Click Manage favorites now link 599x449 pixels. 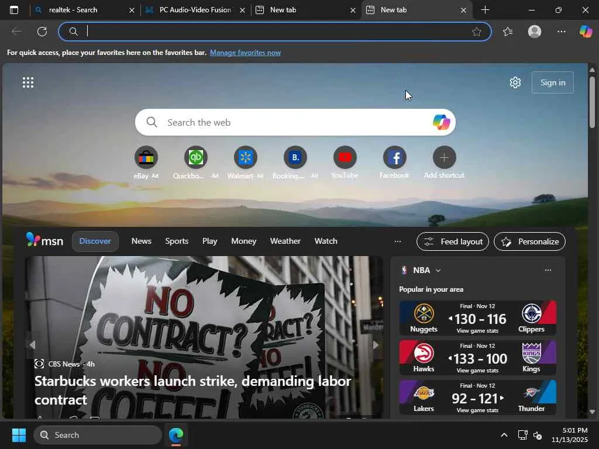(245, 53)
